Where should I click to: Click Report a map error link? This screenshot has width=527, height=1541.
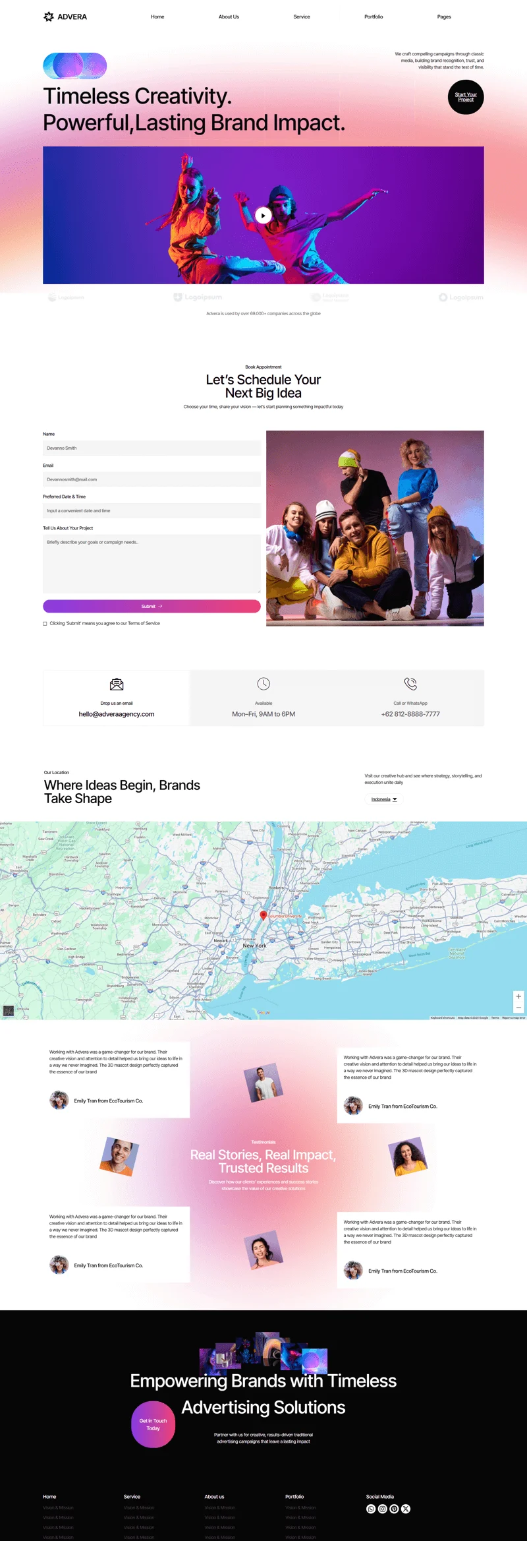click(514, 1017)
